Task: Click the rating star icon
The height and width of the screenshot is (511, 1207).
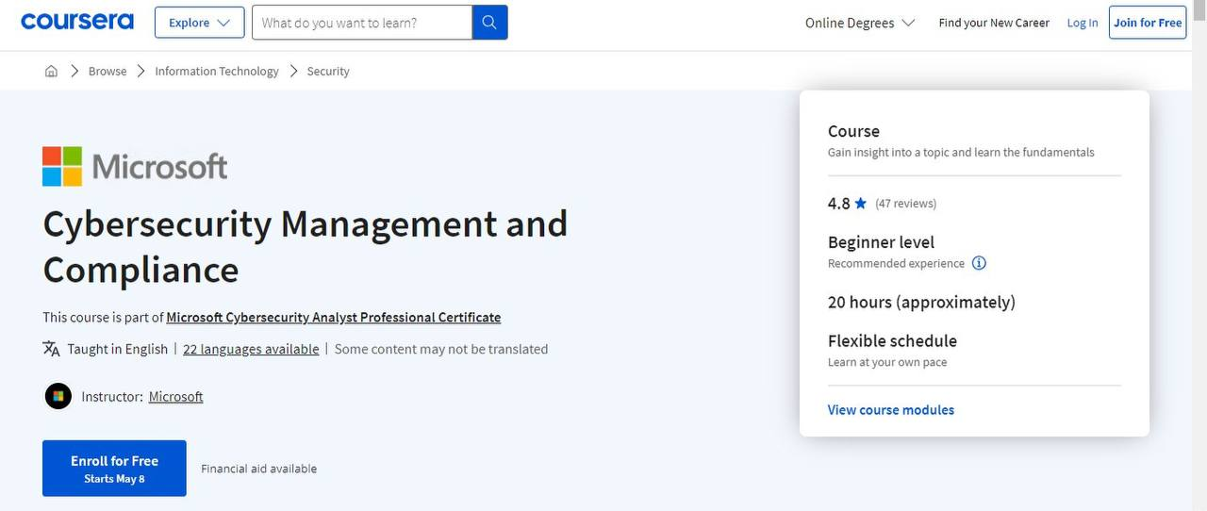Action: point(860,203)
